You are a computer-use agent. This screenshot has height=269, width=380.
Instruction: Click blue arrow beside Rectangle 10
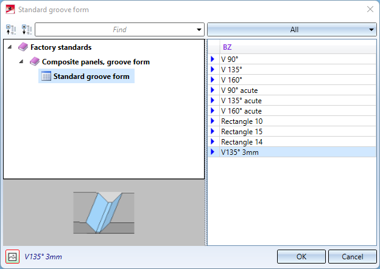point(213,121)
